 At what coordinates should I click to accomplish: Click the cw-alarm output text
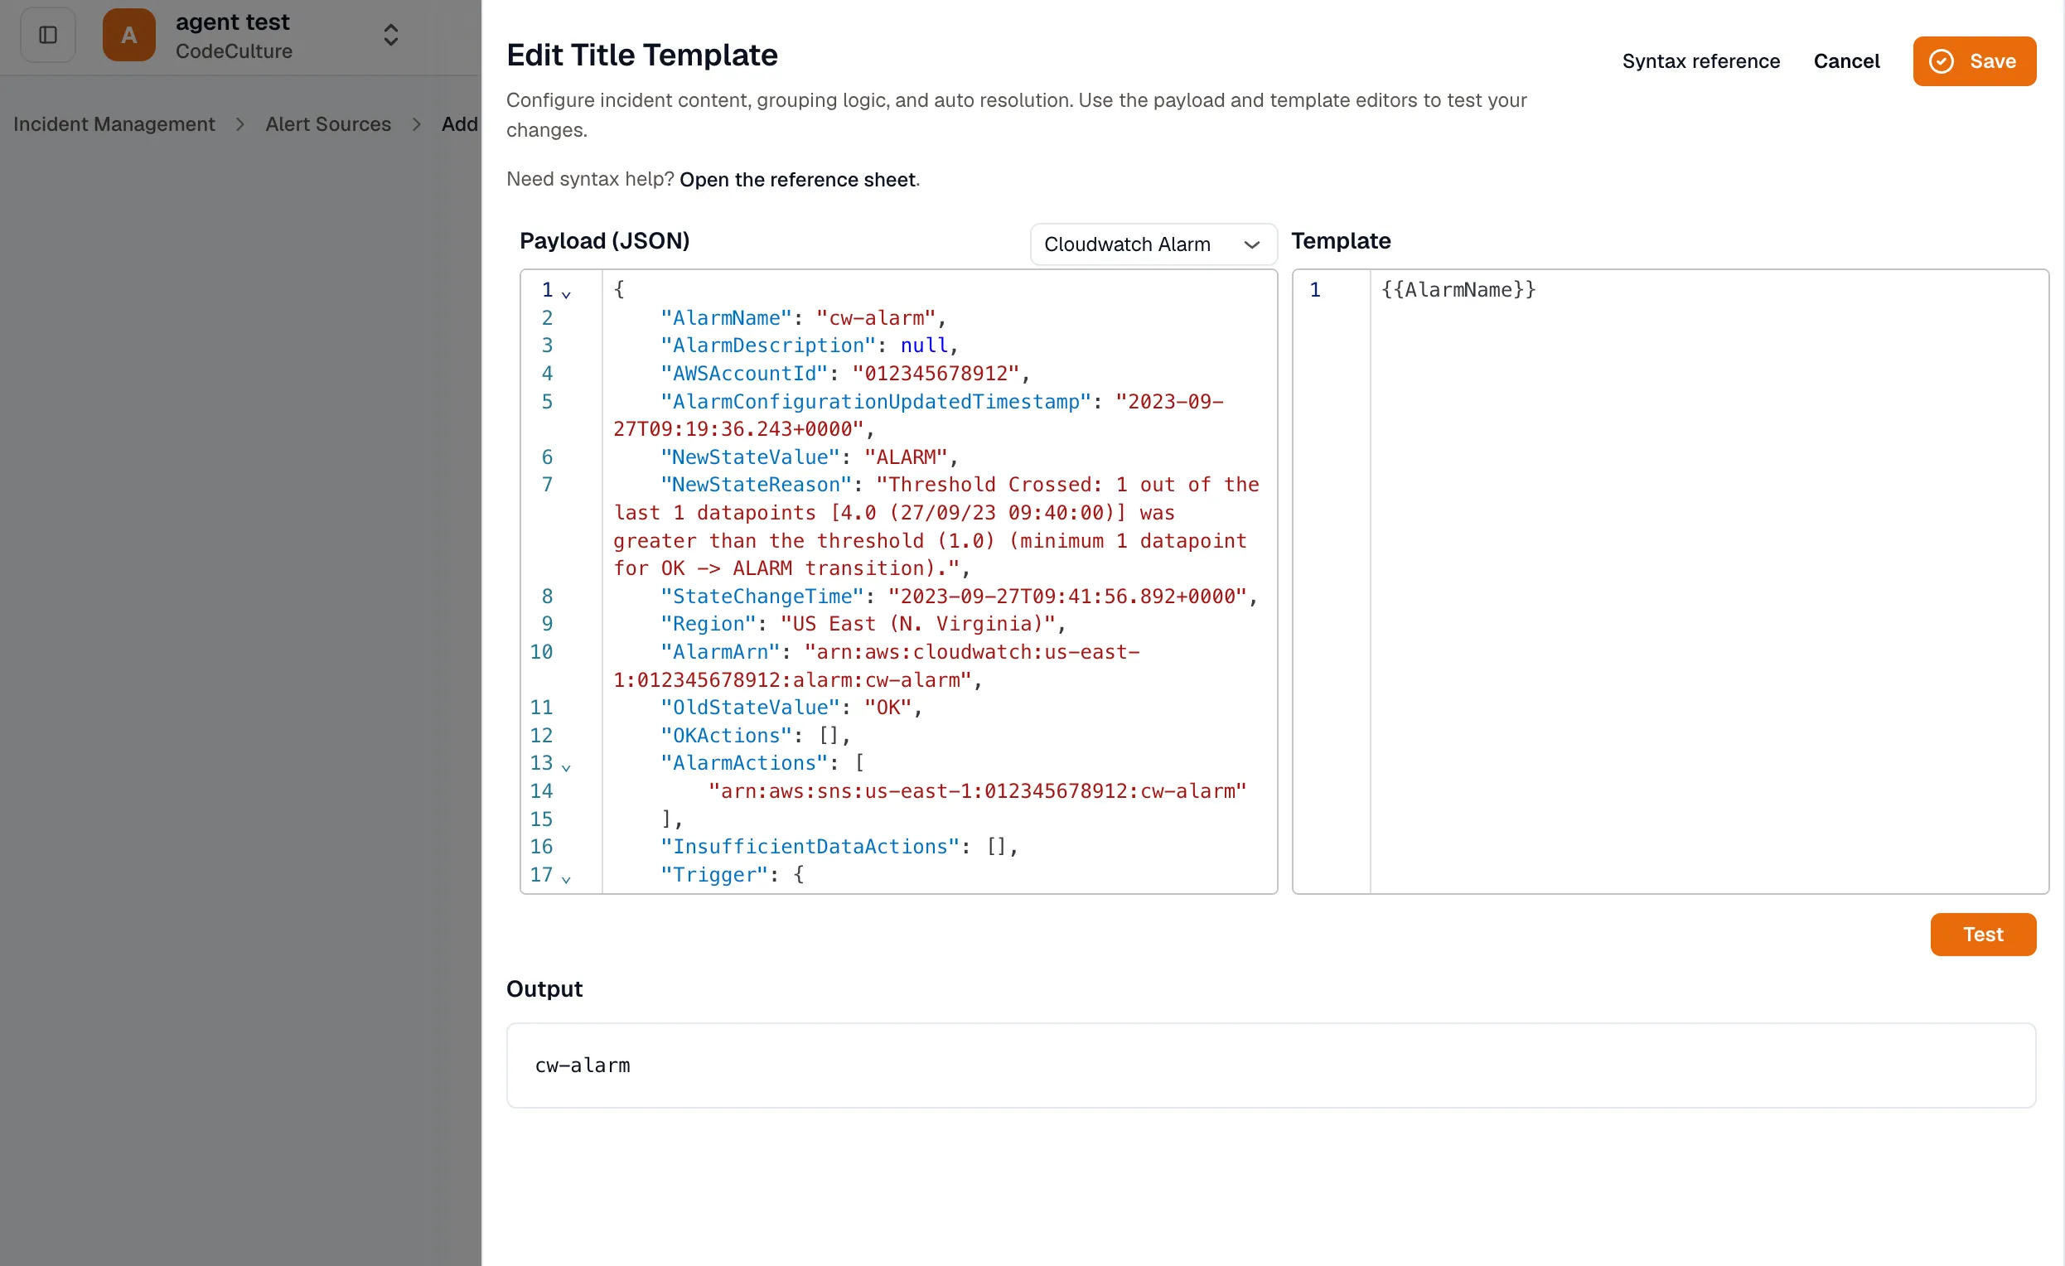click(x=583, y=1065)
